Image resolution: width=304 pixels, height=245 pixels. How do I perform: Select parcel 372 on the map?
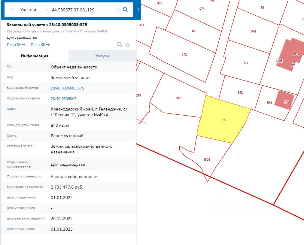tap(184, 54)
